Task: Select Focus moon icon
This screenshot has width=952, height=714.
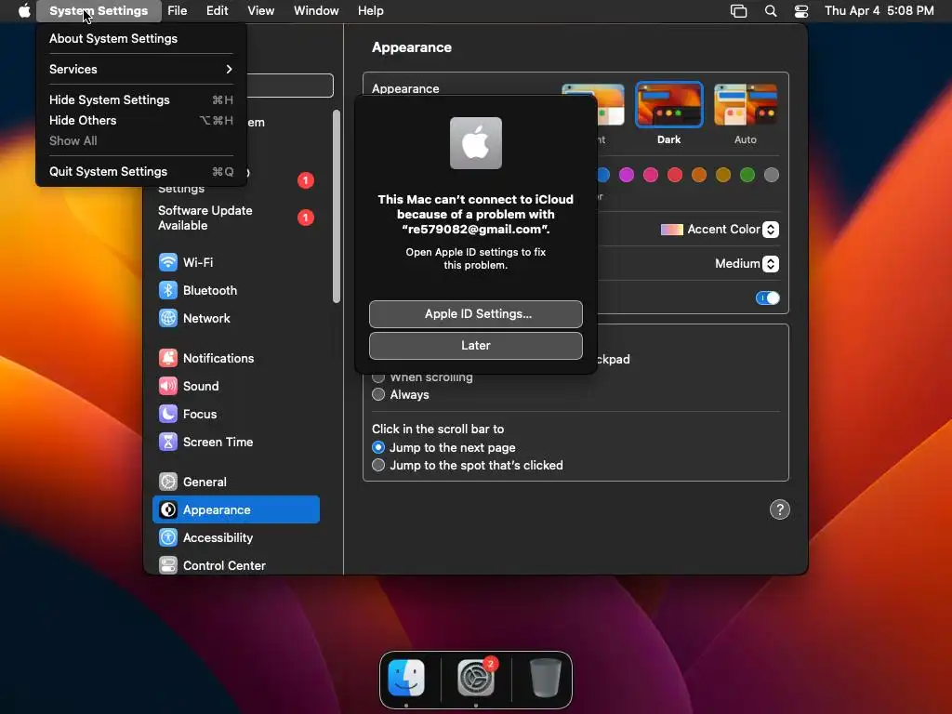Action: 168,414
